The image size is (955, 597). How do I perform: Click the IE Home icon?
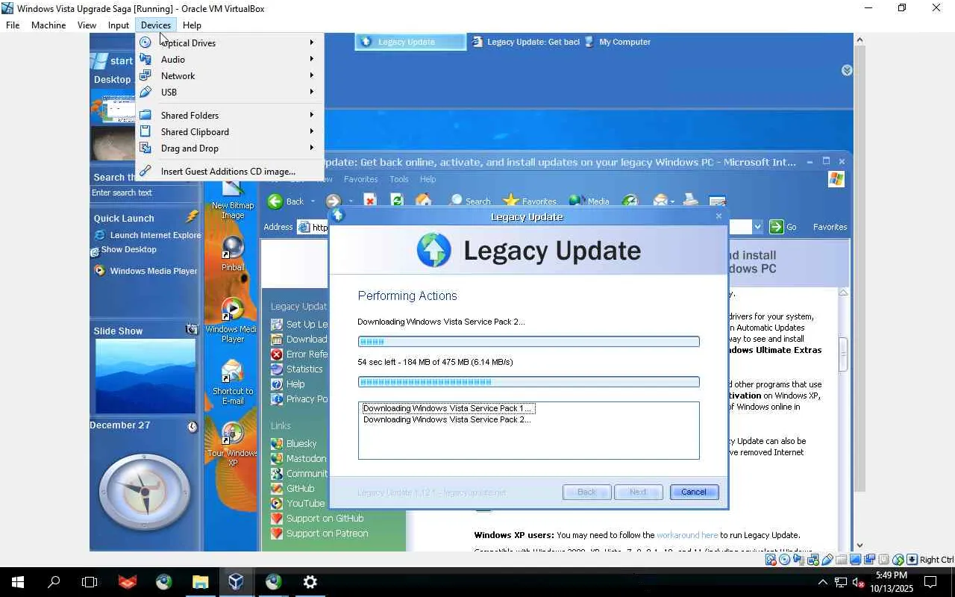click(423, 201)
